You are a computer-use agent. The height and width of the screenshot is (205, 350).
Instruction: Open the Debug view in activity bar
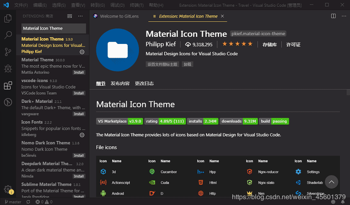8,69
